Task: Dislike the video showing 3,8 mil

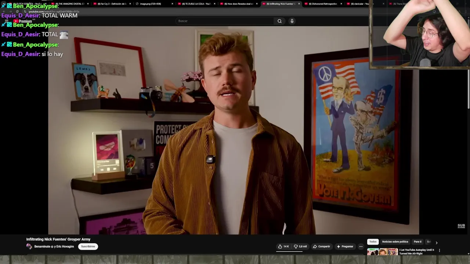Action: click(x=300, y=246)
